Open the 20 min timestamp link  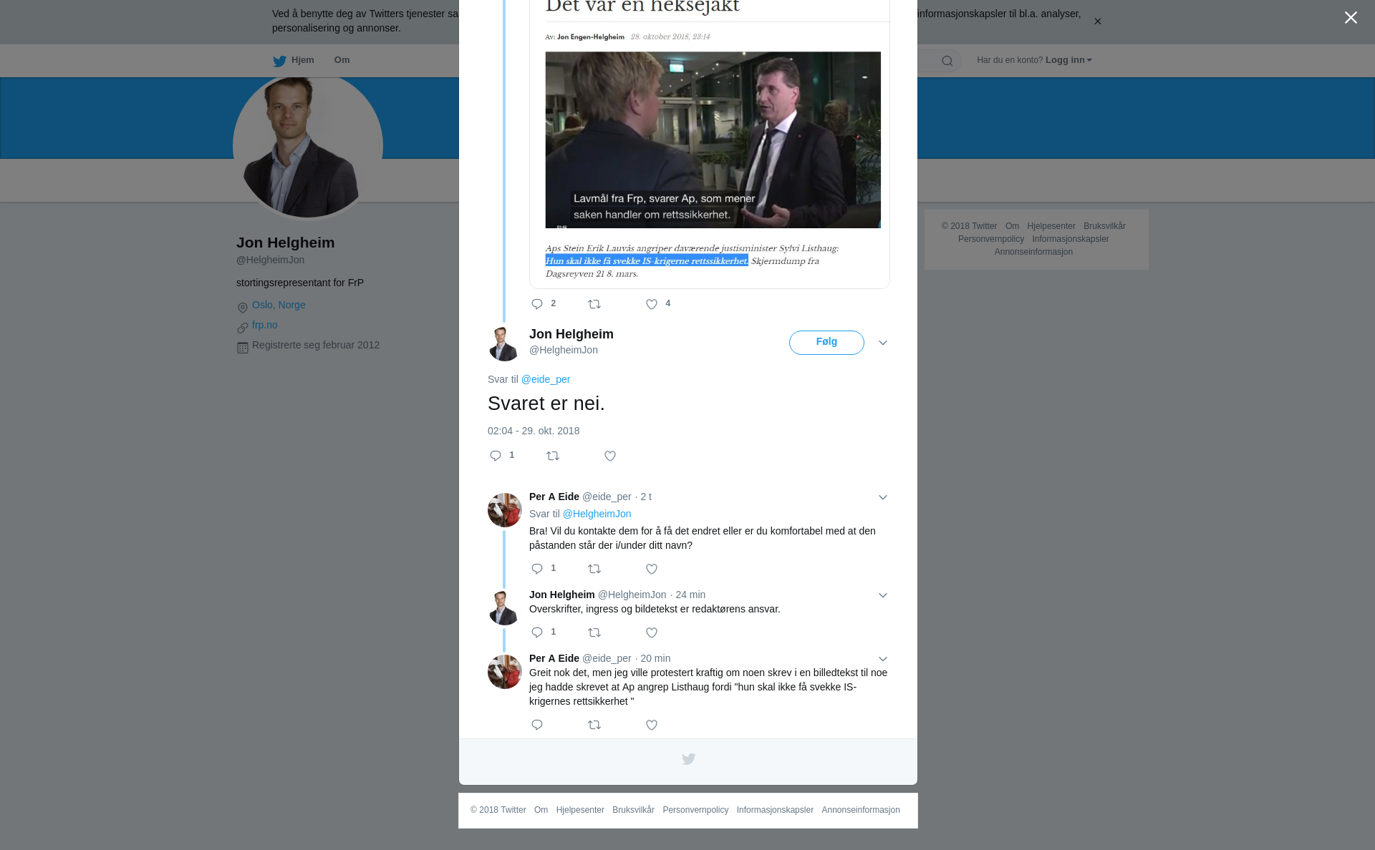coord(655,658)
